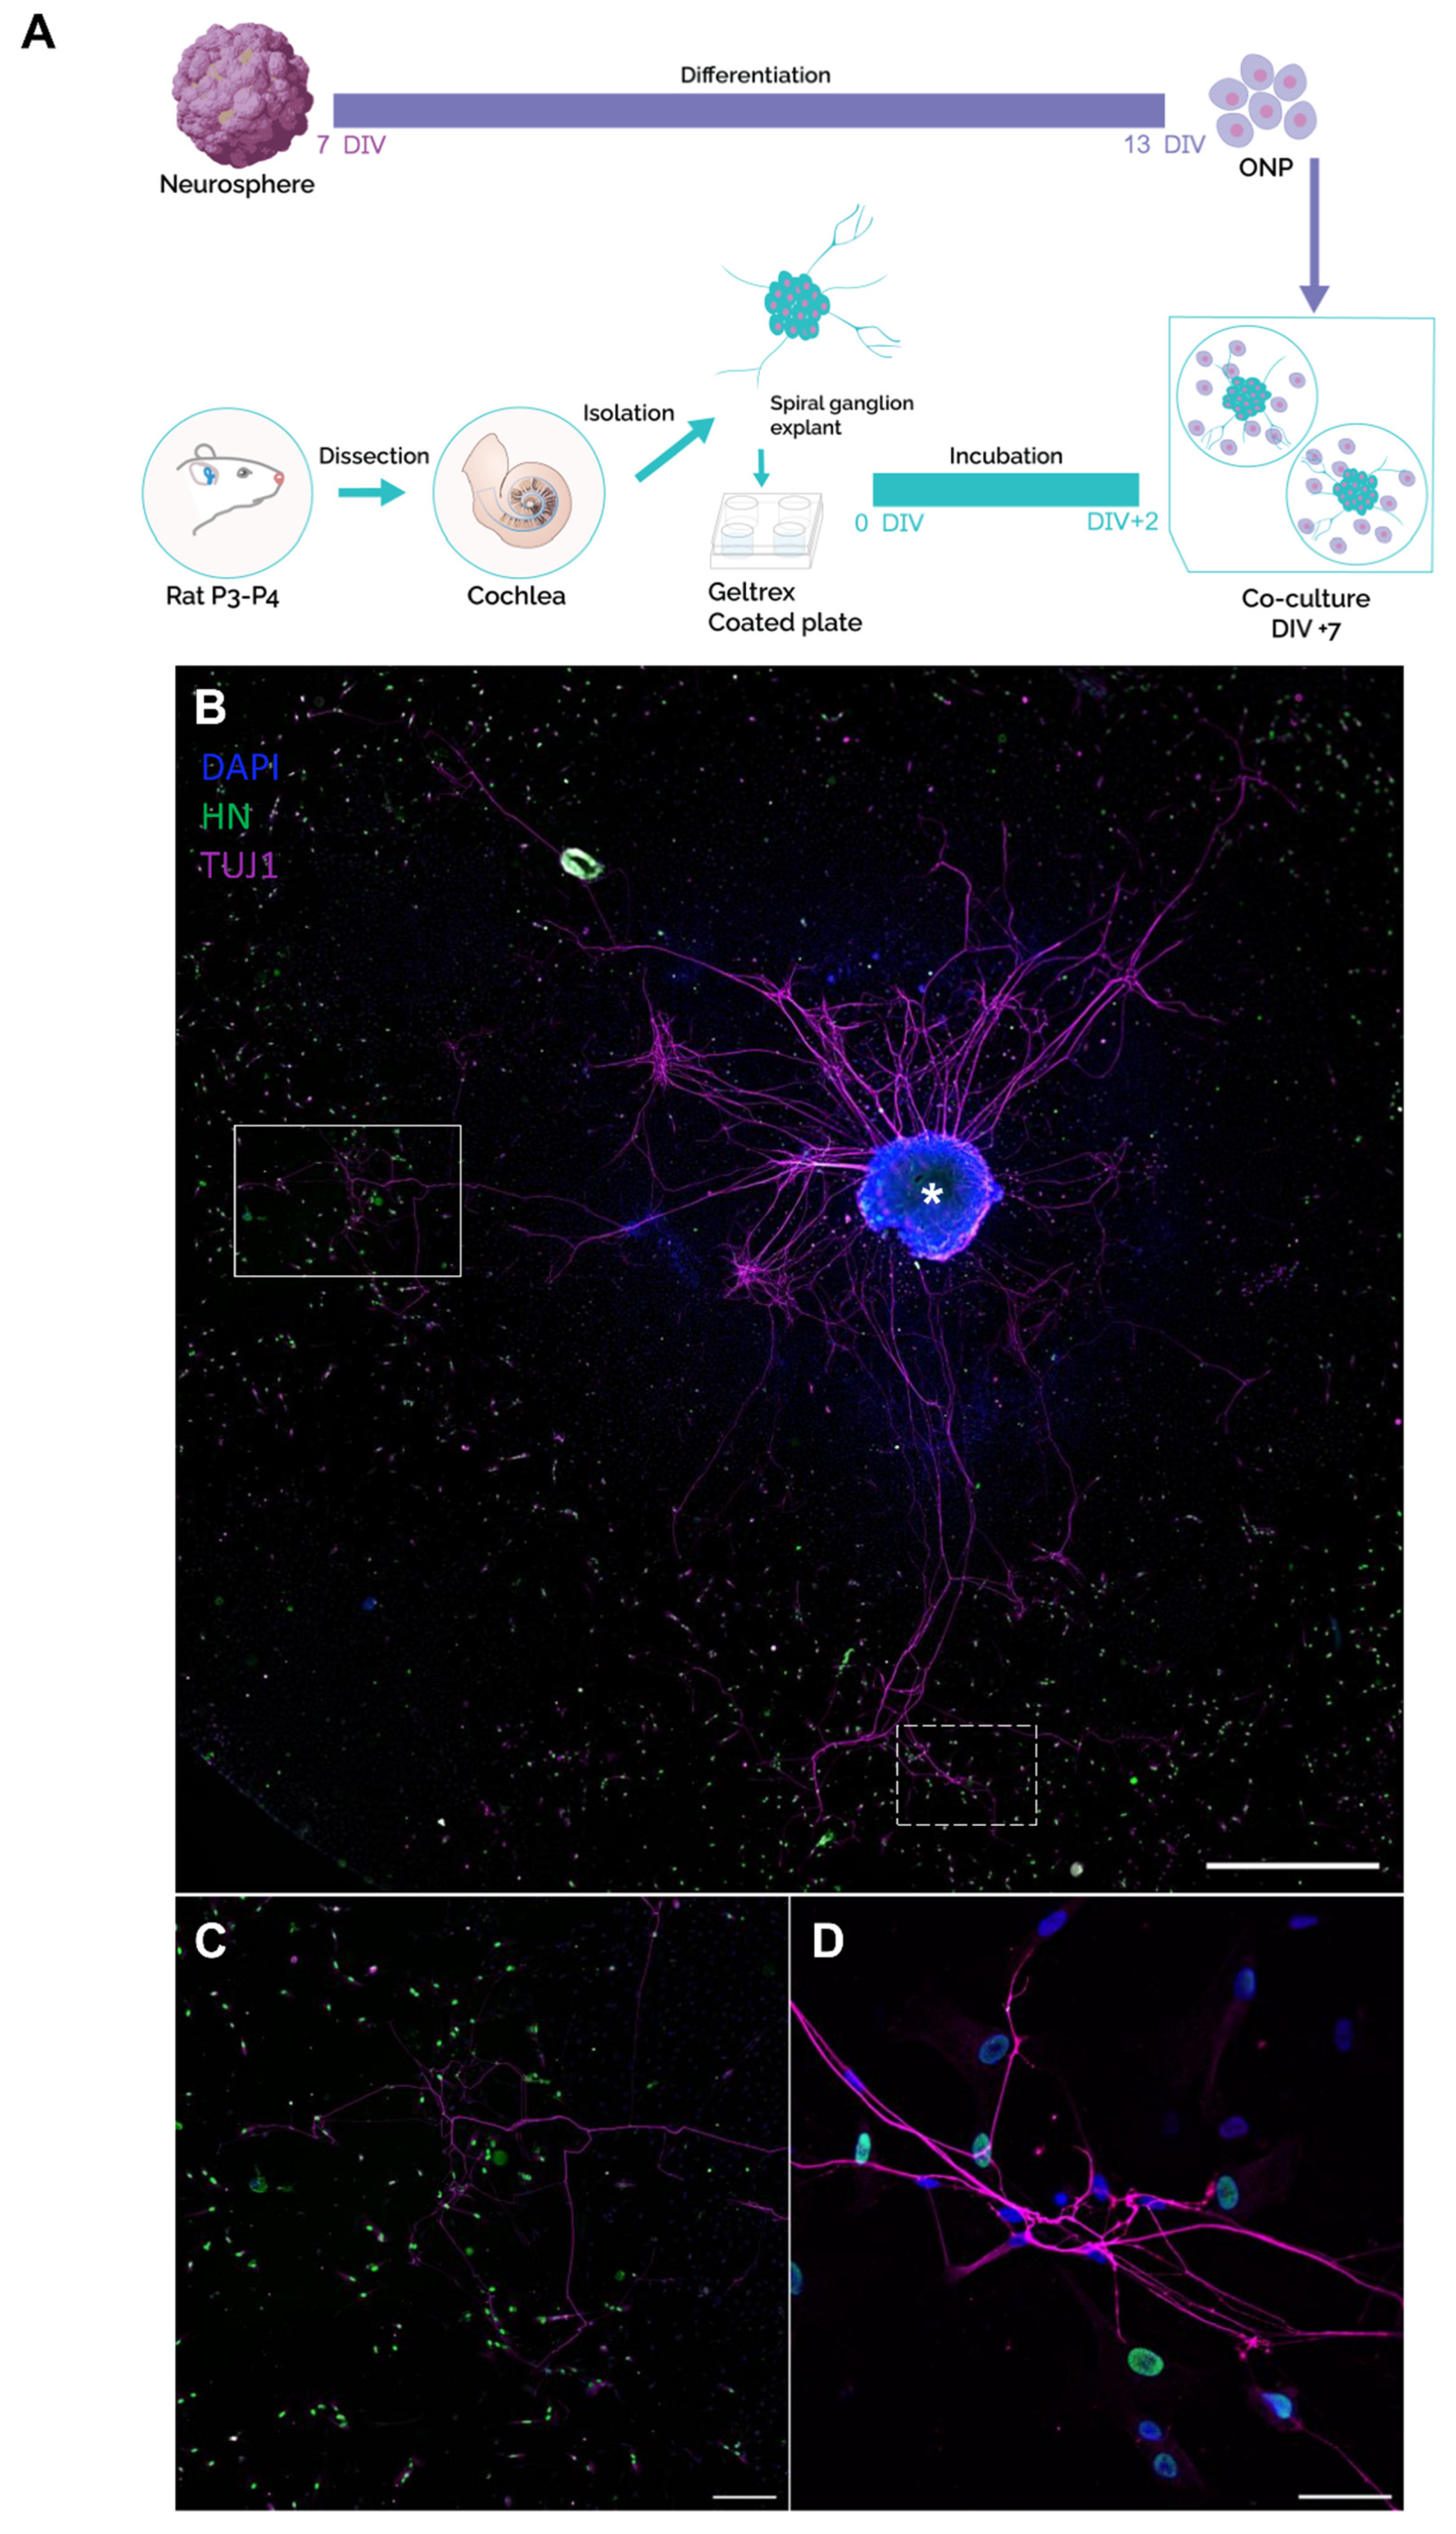Click the ONP cell cluster icon

pos(1263,102)
